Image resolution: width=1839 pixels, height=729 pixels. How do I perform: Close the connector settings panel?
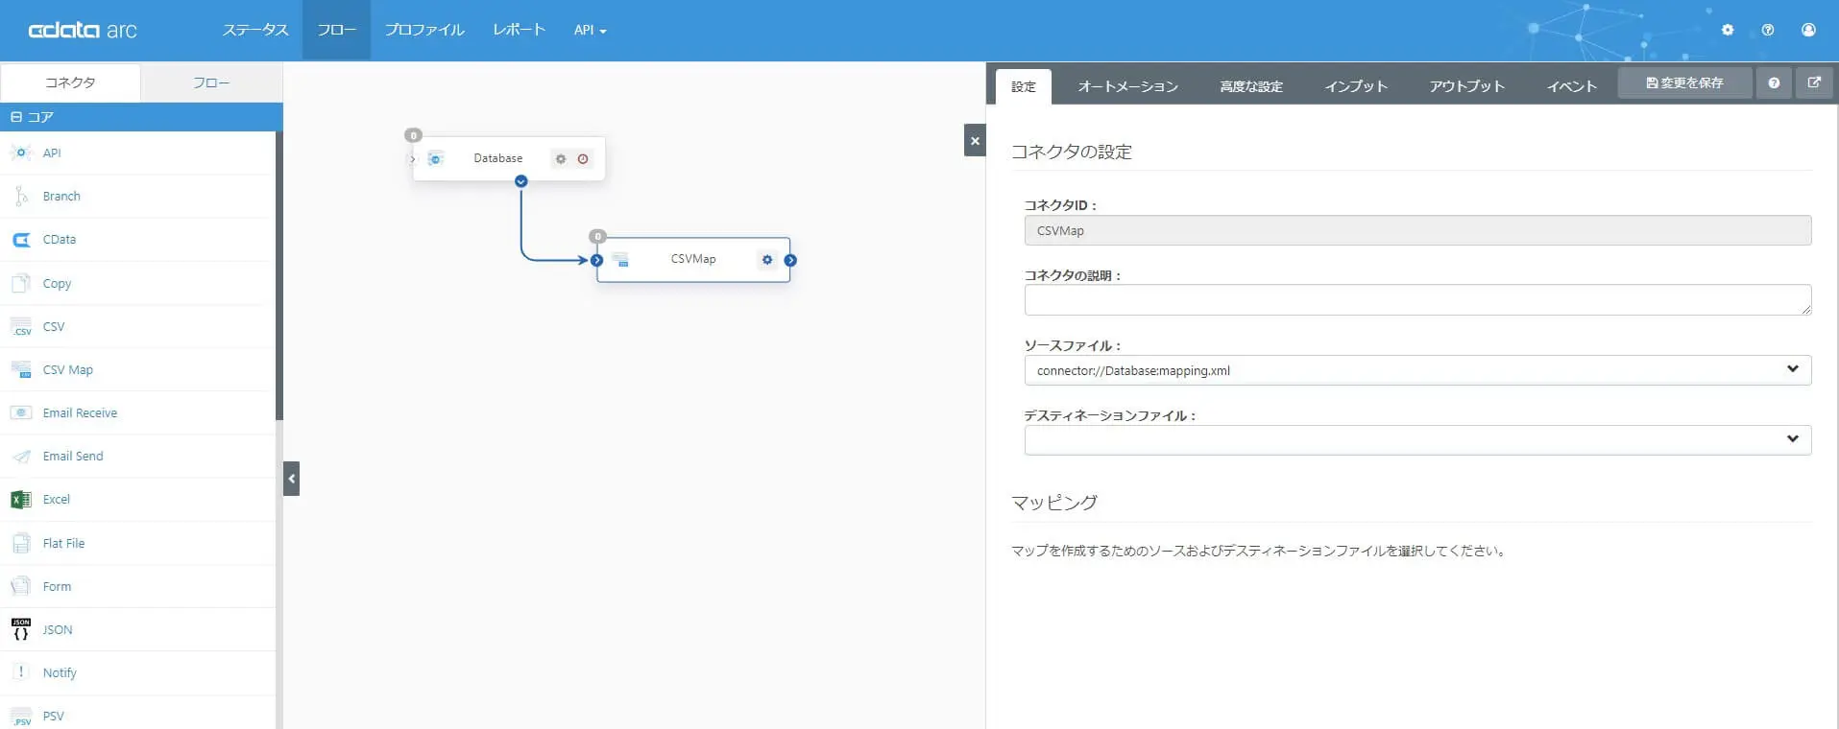point(975,140)
